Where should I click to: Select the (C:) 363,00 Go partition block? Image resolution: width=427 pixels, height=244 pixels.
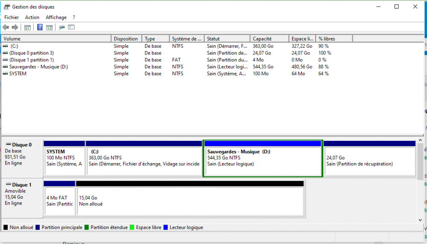143,161
